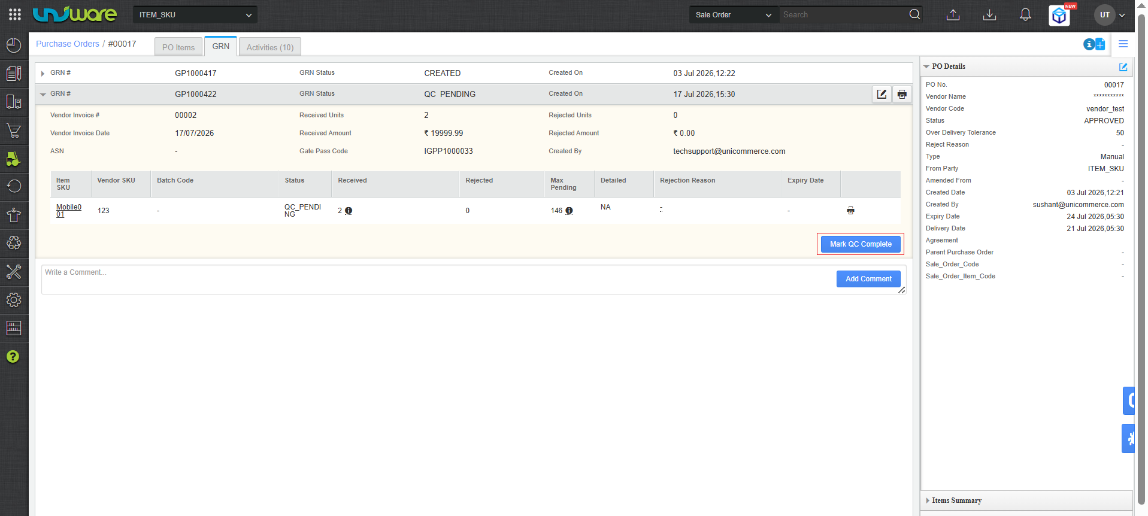Expand GRN GP1000417 row
Image resolution: width=1148 pixels, height=516 pixels.
coord(43,74)
